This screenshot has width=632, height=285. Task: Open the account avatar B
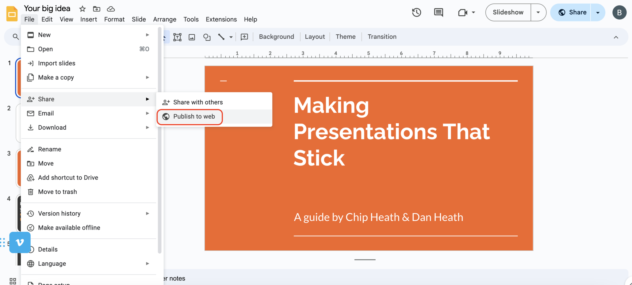619,13
